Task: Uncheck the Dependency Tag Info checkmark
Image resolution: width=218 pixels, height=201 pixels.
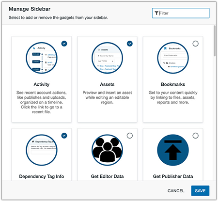Action: [x=64, y=136]
